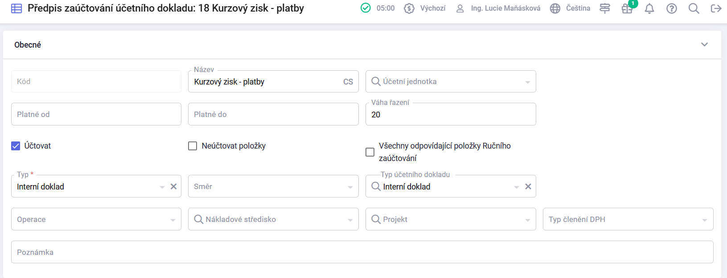Click the table list icon beside title
This screenshot has height=278, width=727.
tap(16, 8)
